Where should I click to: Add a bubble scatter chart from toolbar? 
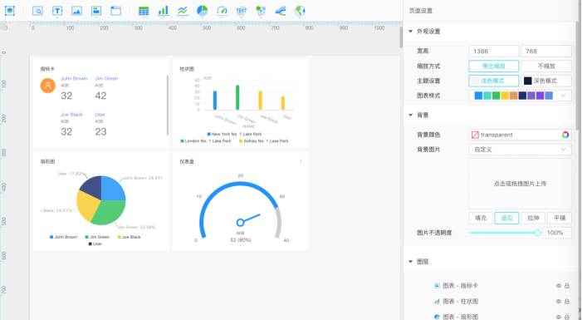[x=261, y=11]
